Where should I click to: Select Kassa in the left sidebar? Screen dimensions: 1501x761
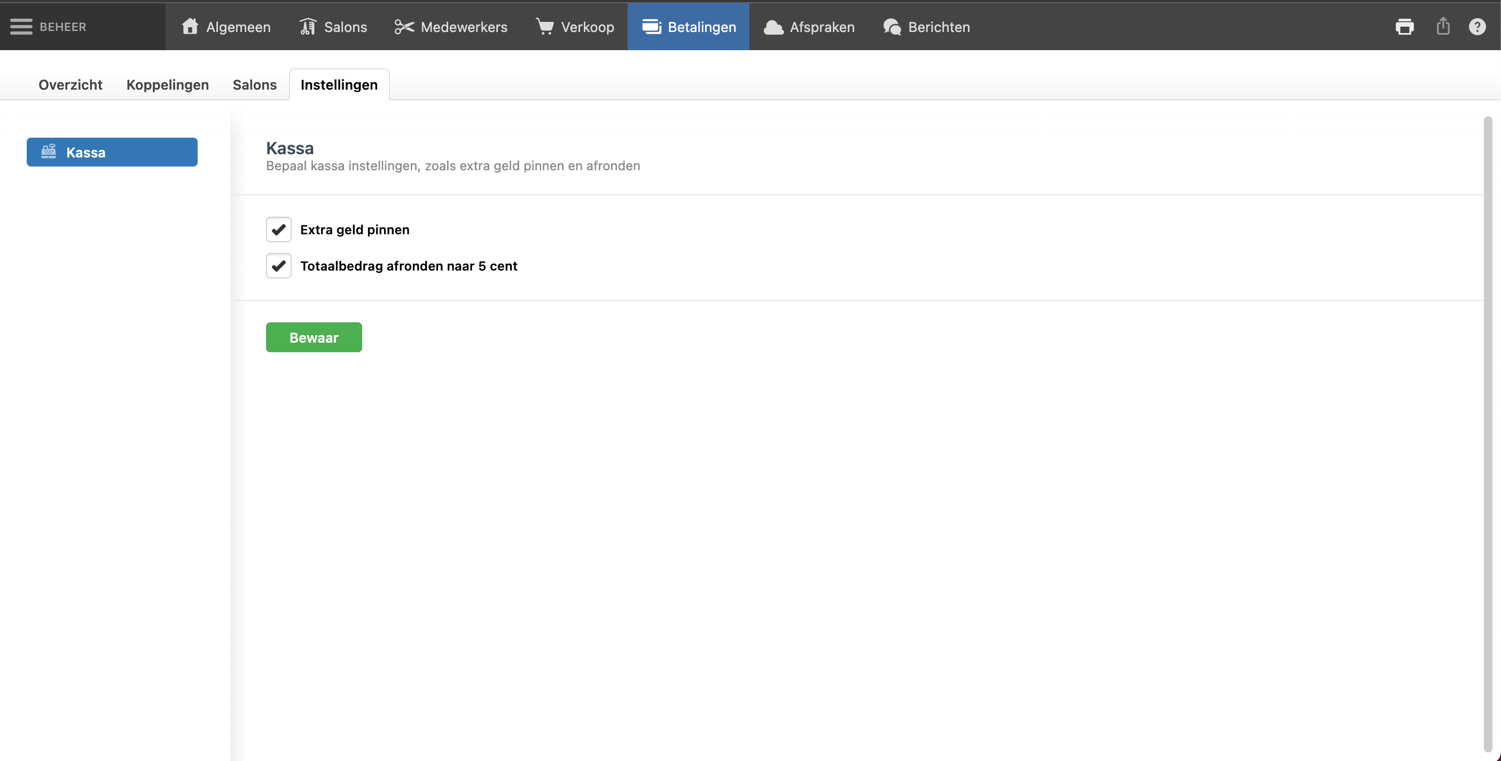click(x=112, y=152)
